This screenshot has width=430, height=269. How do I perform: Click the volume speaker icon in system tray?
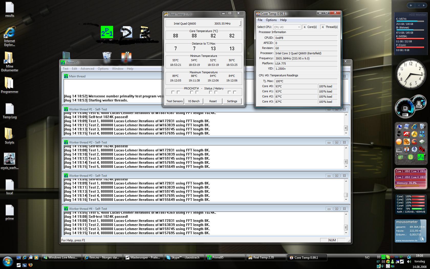click(x=409, y=262)
